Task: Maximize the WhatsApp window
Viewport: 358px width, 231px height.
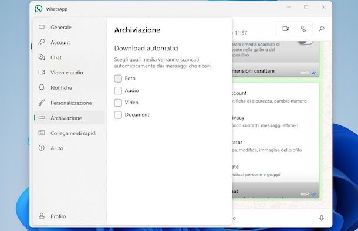Action: (306, 7)
